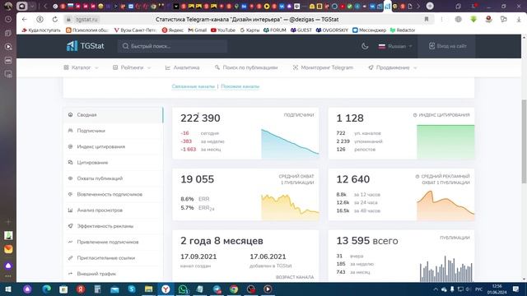This screenshot has height=296, width=527.
Task: Click the TGStat logo
Action: (86, 46)
